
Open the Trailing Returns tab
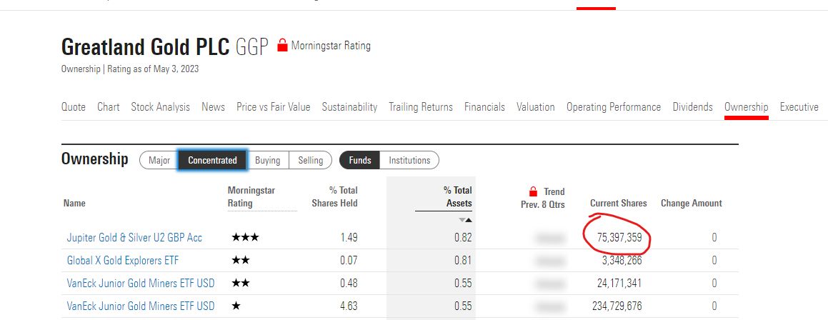[421, 107]
